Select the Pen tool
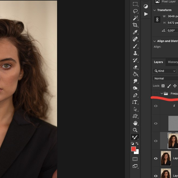Screen dimensions: 178x178 pyautogui.click(x=135, y=95)
